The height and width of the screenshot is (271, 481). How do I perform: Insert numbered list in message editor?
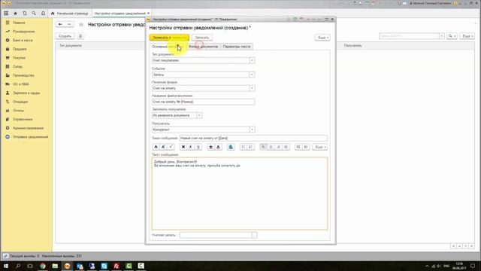click(x=250, y=147)
